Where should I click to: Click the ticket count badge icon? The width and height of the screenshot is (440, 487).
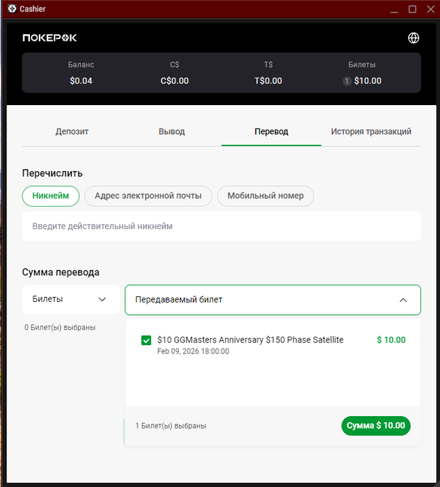pyautogui.click(x=347, y=81)
